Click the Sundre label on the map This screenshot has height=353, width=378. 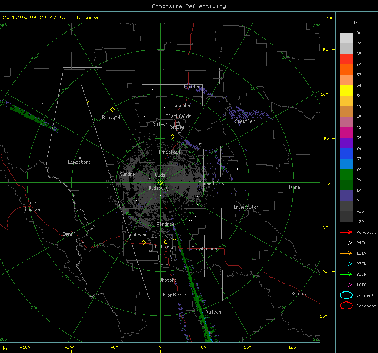pyautogui.click(x=127, y=174)
